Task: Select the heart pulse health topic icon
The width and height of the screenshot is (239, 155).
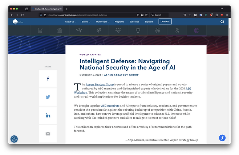Action: [118, 30]
